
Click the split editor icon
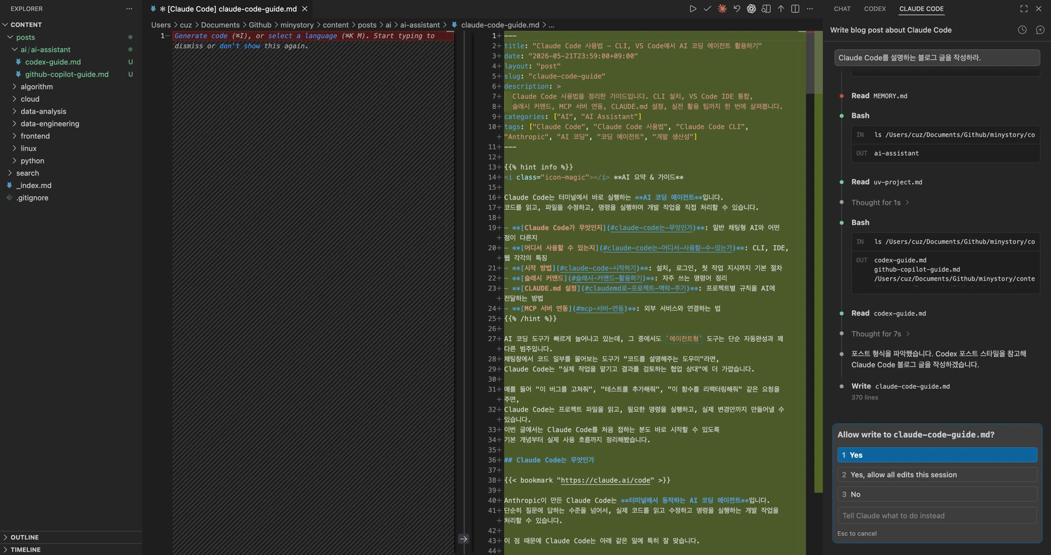pos(795,9)
